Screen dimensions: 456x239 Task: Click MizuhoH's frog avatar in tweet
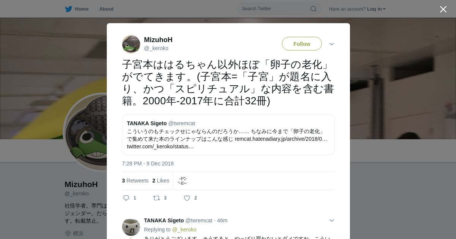click(131, 44)
